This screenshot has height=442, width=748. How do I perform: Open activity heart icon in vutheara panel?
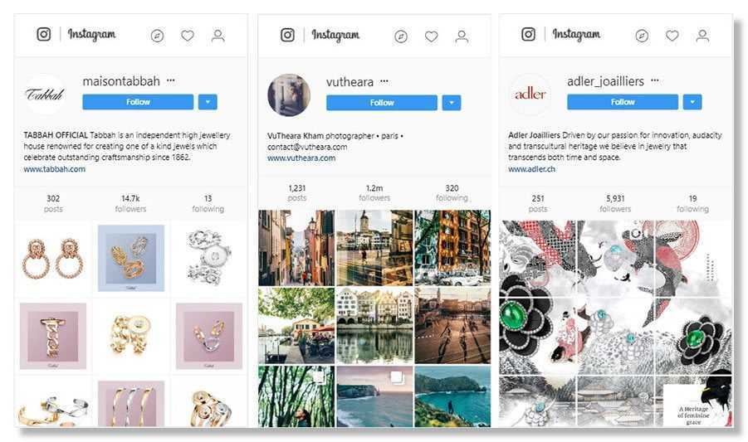pos(431,36)
